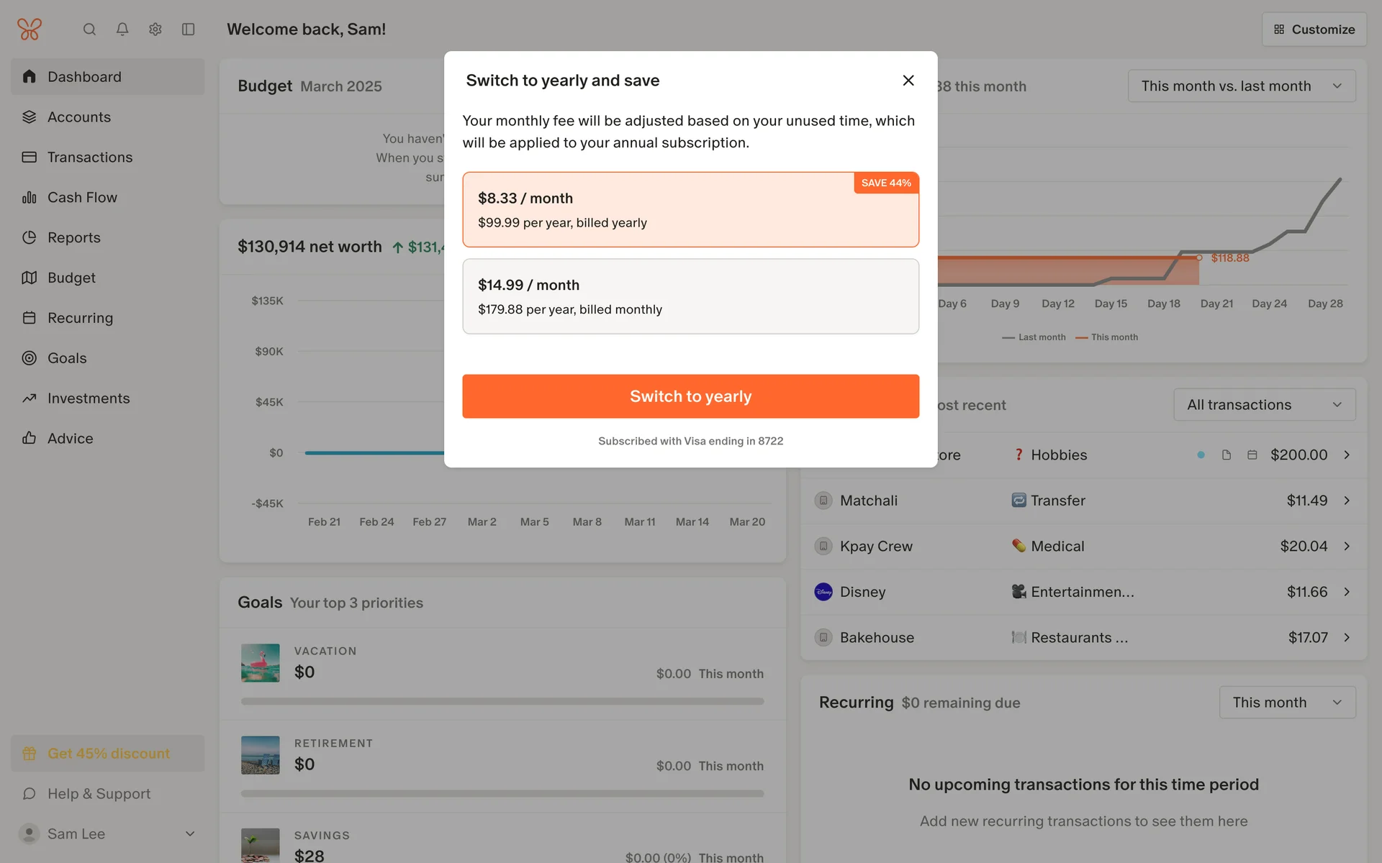Toggle the sidebar panel icon
Screen dimensions: 1382x863
[189, 29]
